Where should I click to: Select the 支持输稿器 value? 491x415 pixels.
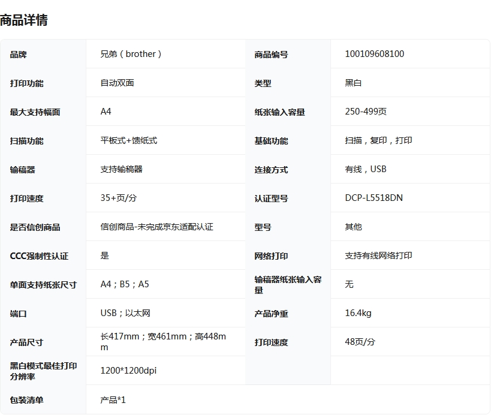(x=122, y=169)
